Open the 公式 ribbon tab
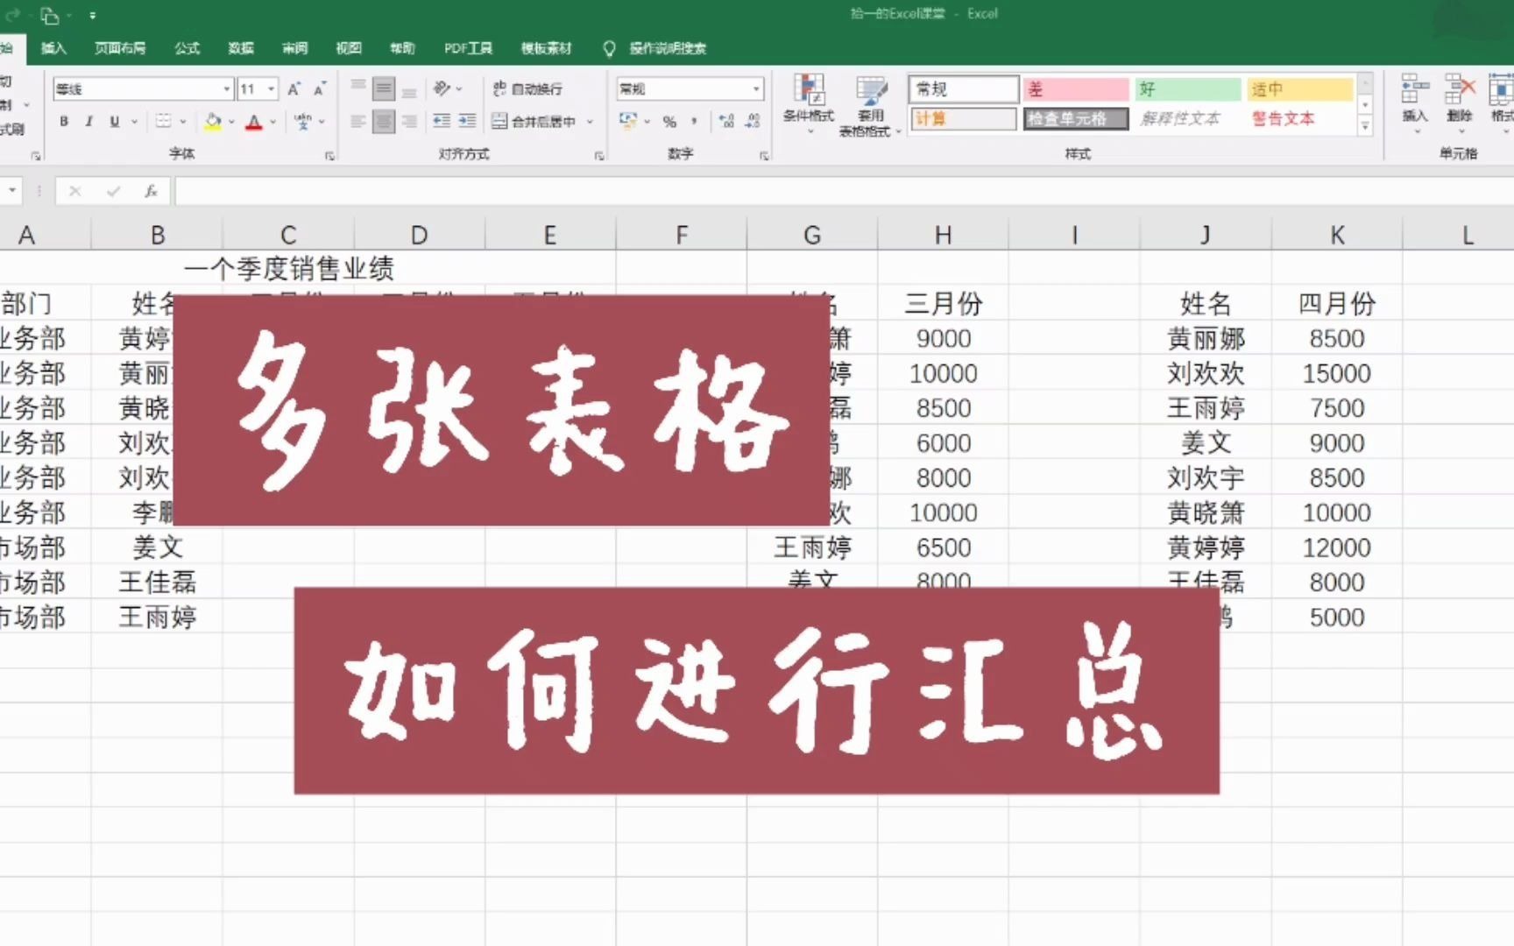Viewport: 1514px width, 946px height. (187, 48)
